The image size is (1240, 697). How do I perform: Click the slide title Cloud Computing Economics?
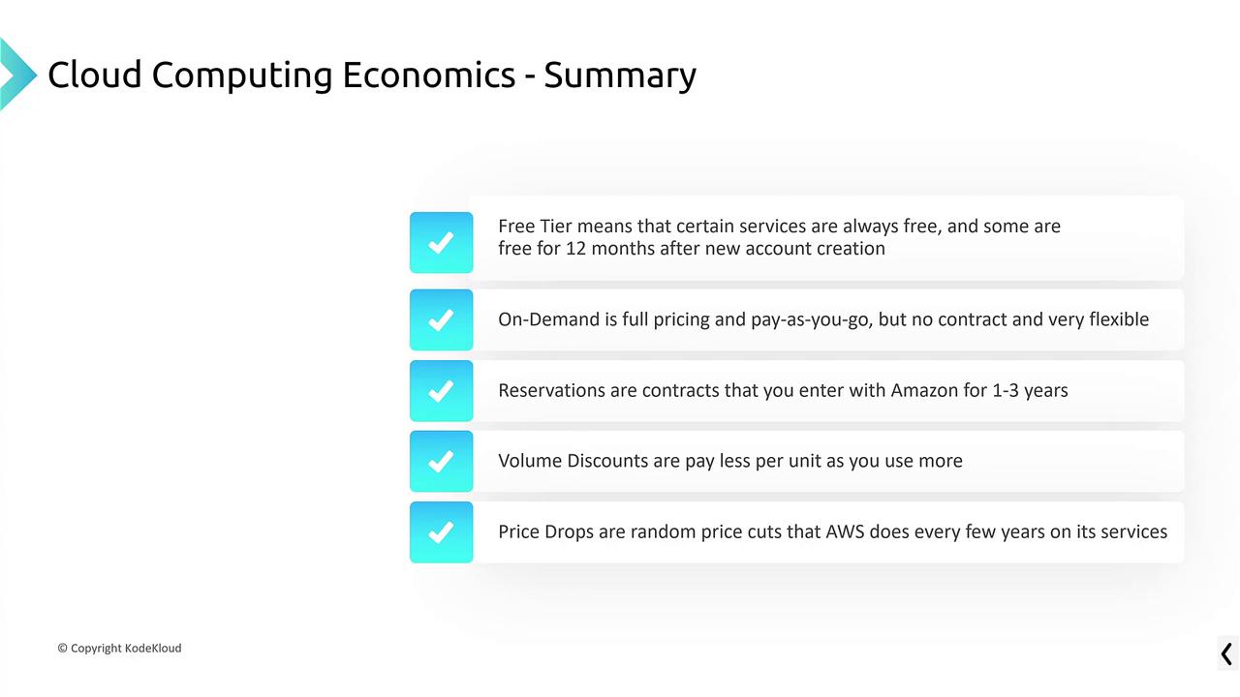(281, 75)
